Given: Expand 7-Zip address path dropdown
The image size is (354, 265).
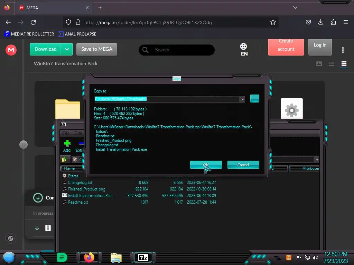Looking at the screenshot, I should [317, 160].
